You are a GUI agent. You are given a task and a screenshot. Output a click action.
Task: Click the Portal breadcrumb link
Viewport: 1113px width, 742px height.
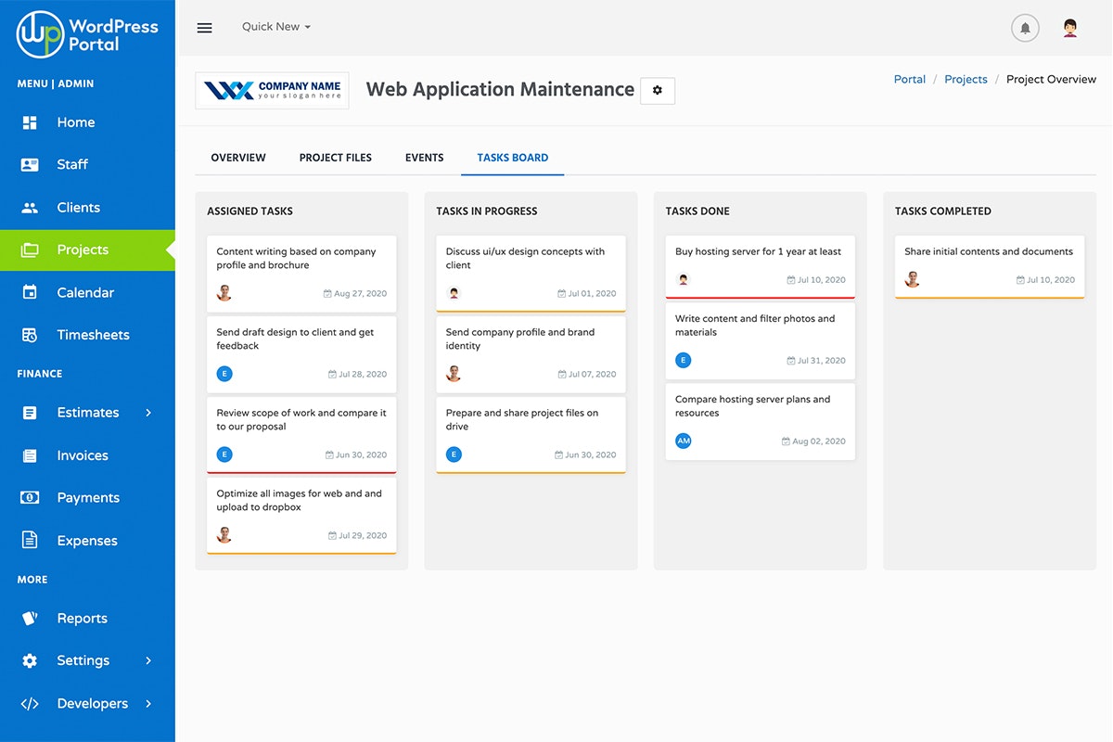(x=910, y=80)
